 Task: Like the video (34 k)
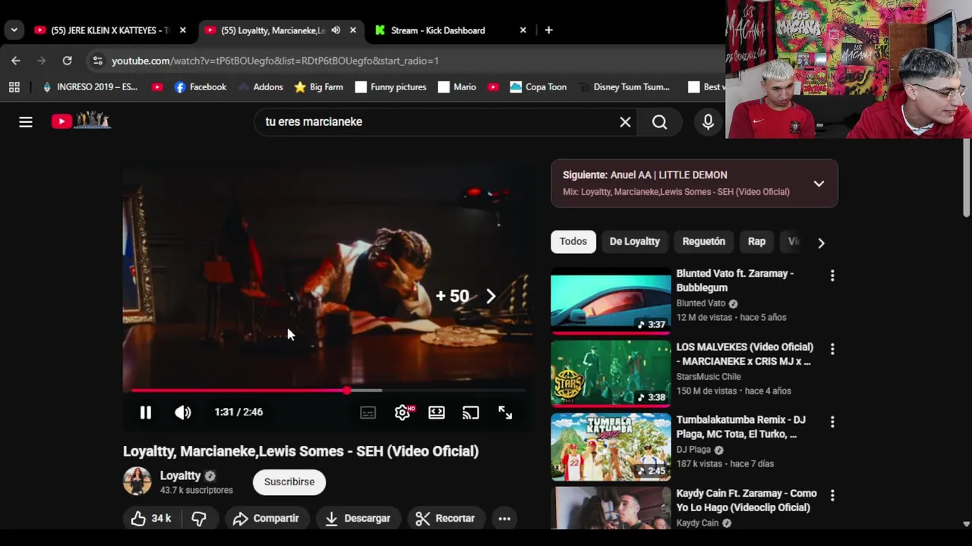(x=151, y=518)
